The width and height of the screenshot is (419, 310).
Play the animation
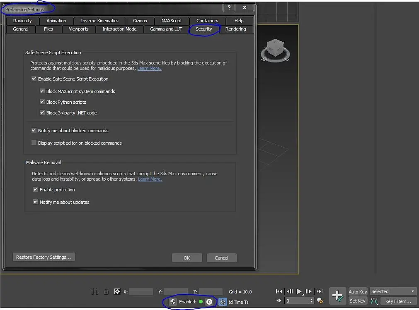point(299,291)
